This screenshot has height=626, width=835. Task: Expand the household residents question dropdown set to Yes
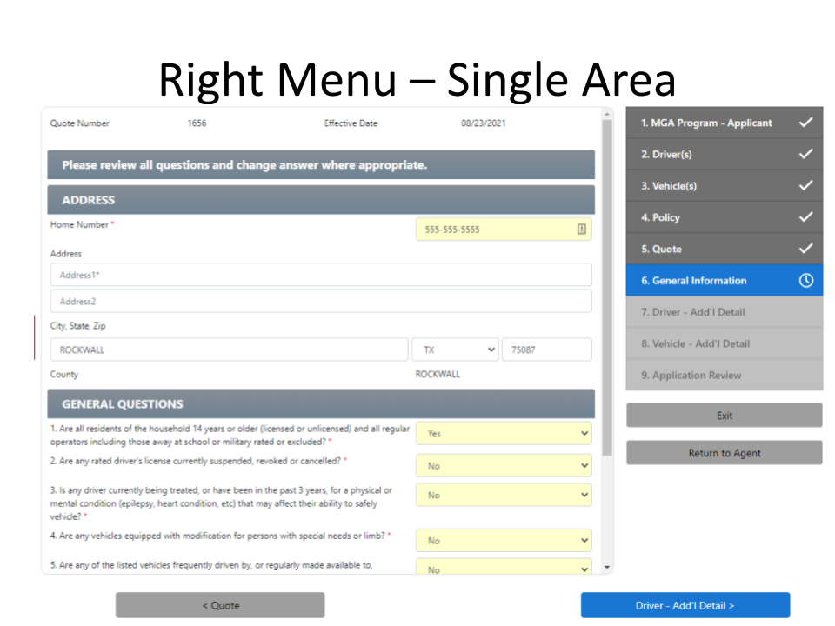pyautogui.click(x=504, y=433)
